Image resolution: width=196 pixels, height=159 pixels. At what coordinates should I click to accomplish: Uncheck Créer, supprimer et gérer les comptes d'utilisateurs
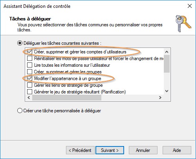tap(30, 52)
